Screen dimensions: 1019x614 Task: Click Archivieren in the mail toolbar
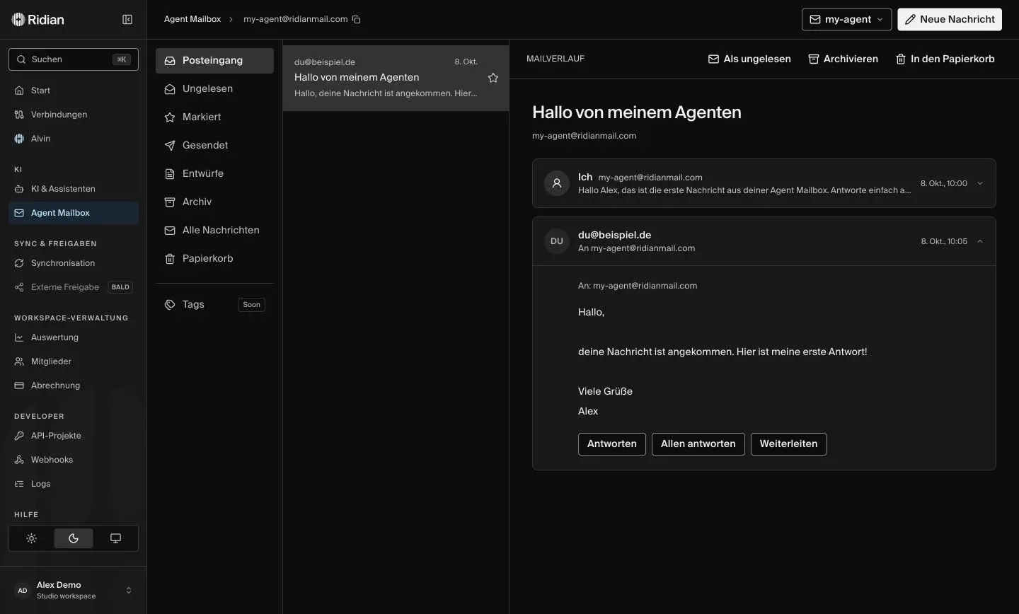coord(843,59)
